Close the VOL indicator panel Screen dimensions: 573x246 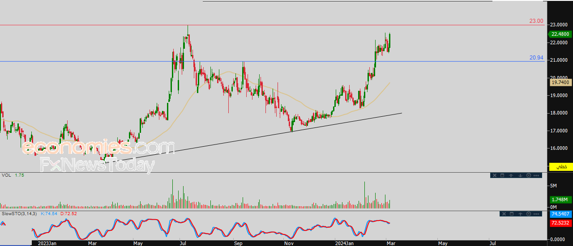495,175
